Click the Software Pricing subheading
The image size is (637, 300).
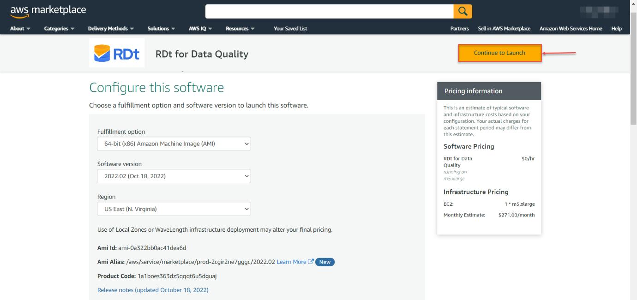pos(469,146)
